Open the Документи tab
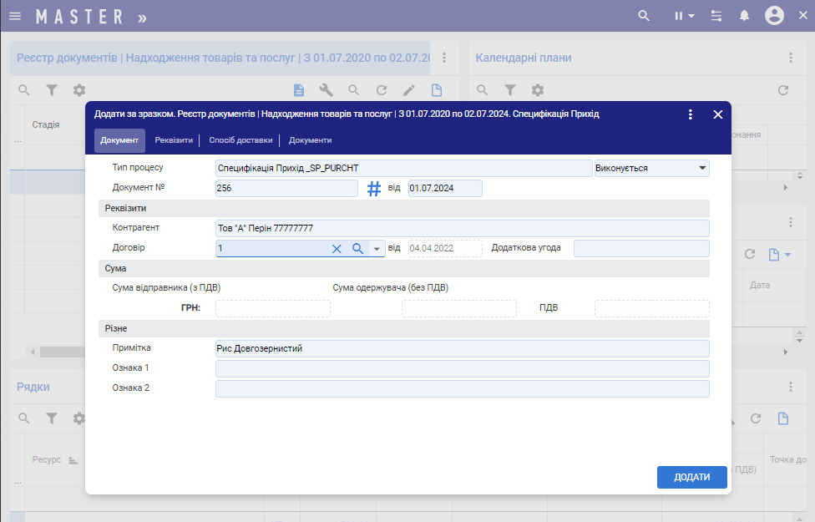 tap(310, 140)
